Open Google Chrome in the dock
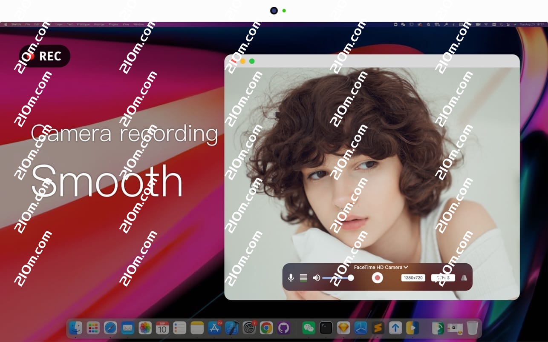548x342 pixels. (266, 328)
